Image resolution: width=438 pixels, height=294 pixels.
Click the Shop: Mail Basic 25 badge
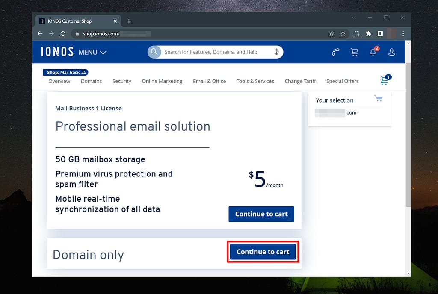tap(66, 73)
